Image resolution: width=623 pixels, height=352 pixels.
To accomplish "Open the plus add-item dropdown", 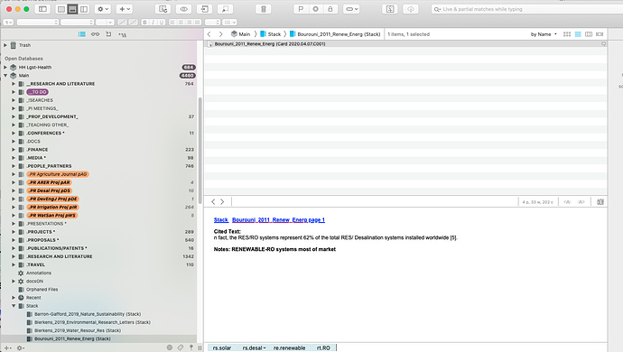I will click(x=125, y=9).
